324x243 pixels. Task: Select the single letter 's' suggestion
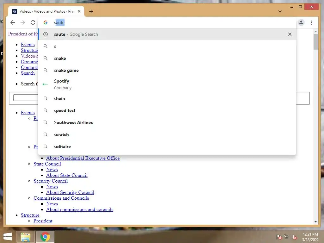167,46
